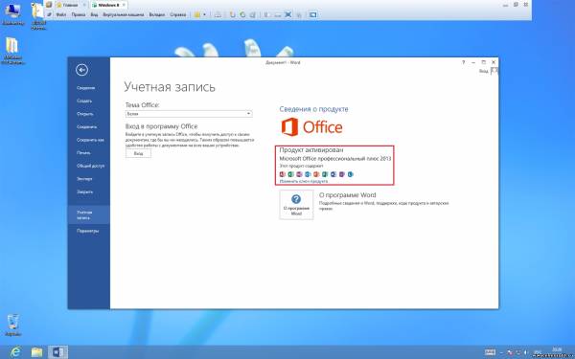
Task: Open Word help question mark in title bar
Action: (x=464, y=62)
